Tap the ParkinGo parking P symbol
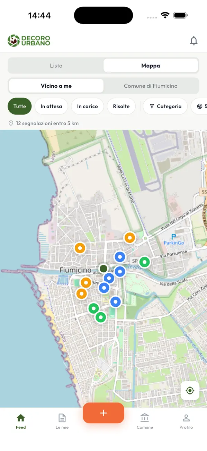The height and width of the screenshot is (451, 207). tap(174, 237)
